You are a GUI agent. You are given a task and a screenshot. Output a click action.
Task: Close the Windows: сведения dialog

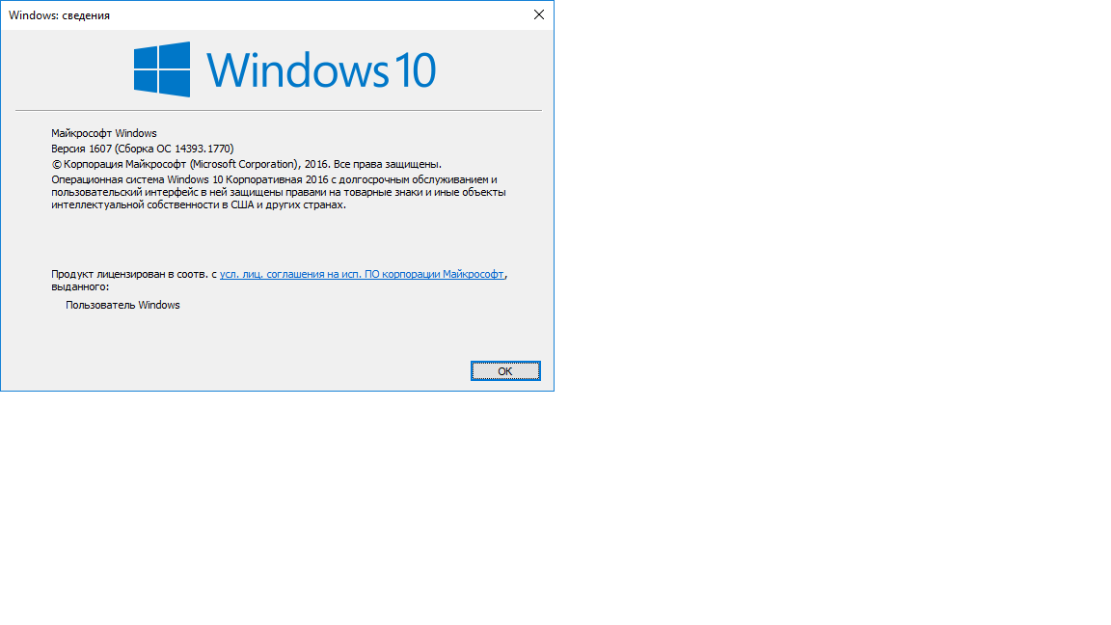pos(538,14)
